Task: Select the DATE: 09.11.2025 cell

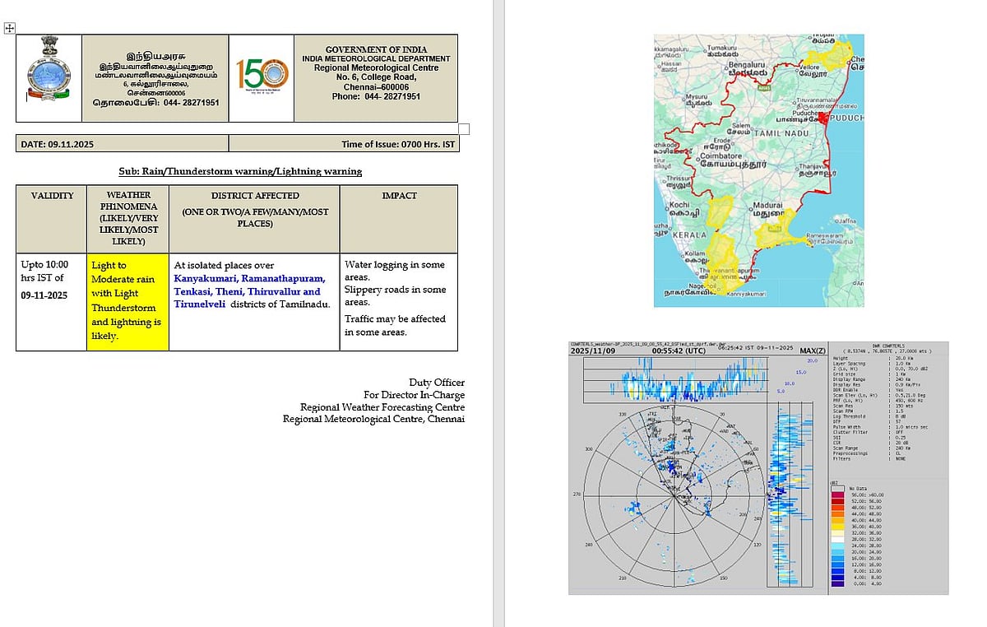Action: 122,145
